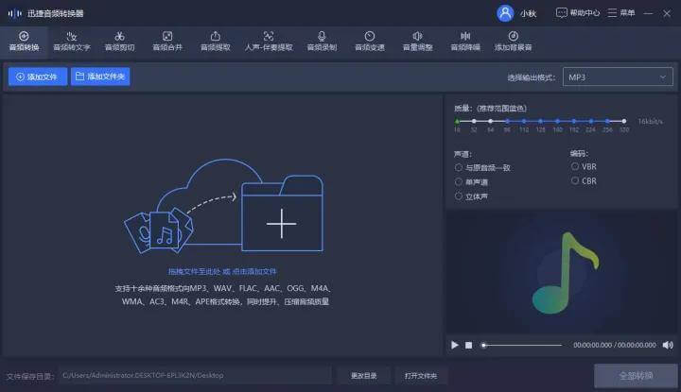Click the preview playback progress bar
The height and width of the screenshot is (392, 681).
coord(522,345)
